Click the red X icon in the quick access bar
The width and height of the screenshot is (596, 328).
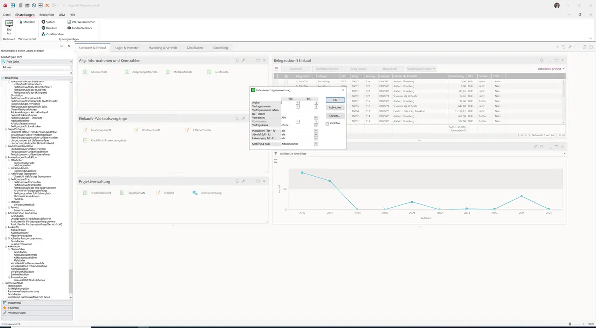pos(47,5)
